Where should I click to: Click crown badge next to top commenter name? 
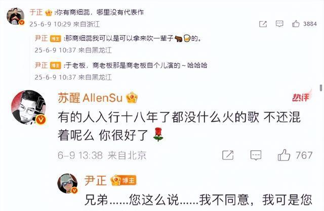49,13
